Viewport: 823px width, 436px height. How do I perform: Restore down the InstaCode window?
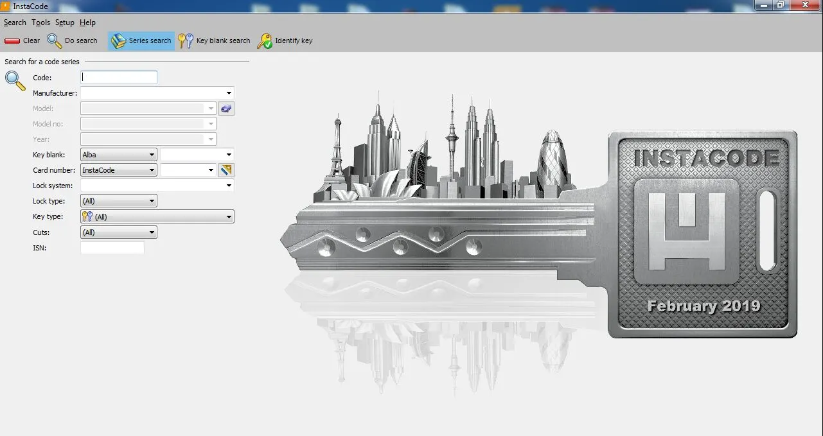tap(780, 5)
